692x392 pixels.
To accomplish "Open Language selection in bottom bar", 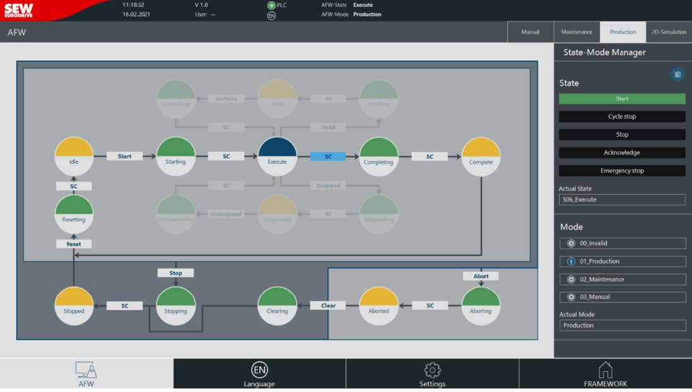I will [259, 374].
